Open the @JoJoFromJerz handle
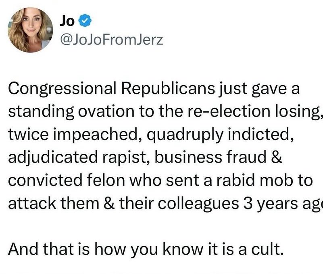The height and width of the screenshot is (274, 323). point(111,40)
